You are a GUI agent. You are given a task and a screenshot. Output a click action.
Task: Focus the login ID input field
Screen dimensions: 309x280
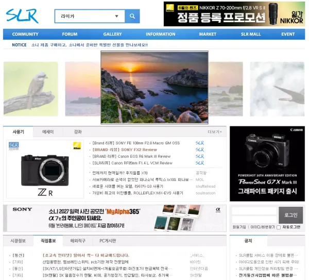click(254, 211)
